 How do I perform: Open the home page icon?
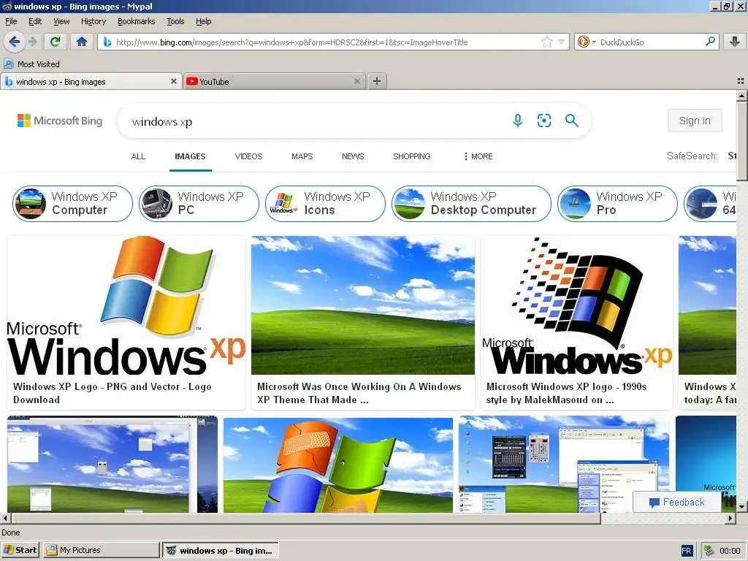click(82, 42)
